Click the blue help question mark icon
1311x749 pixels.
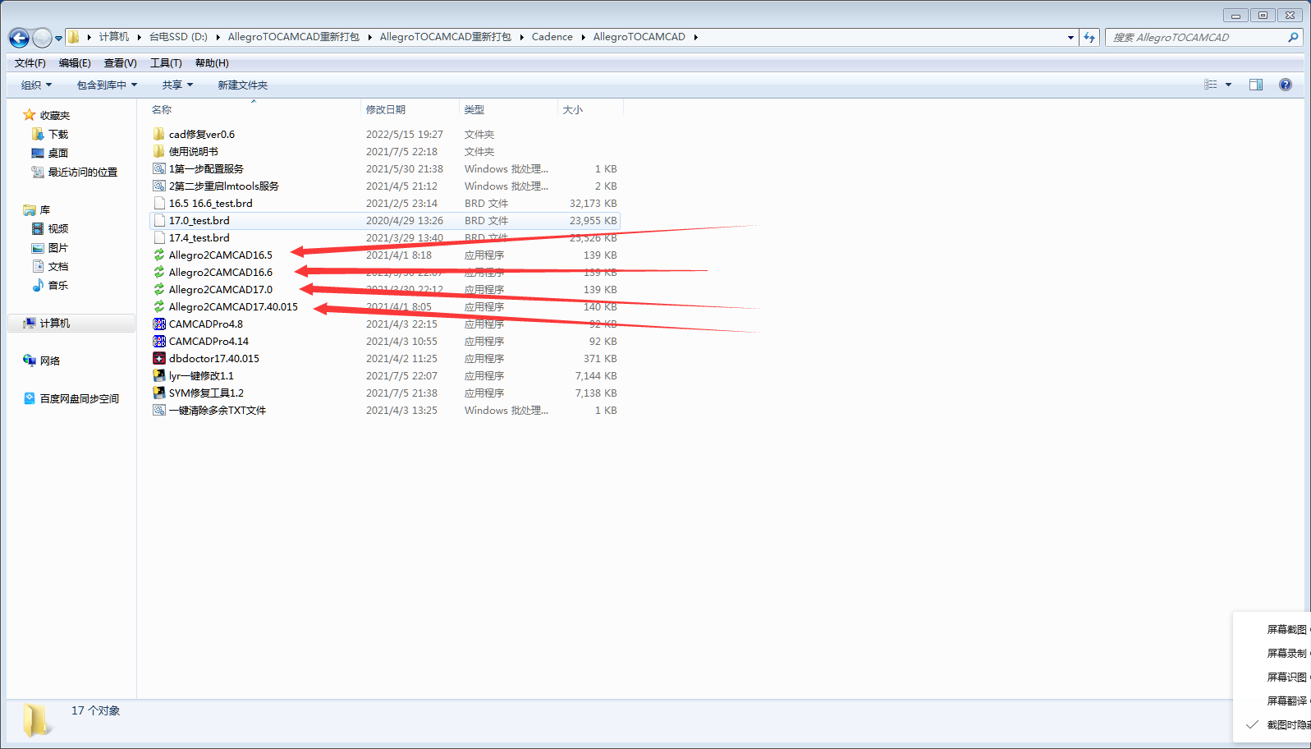click(x=1286, y=85)
